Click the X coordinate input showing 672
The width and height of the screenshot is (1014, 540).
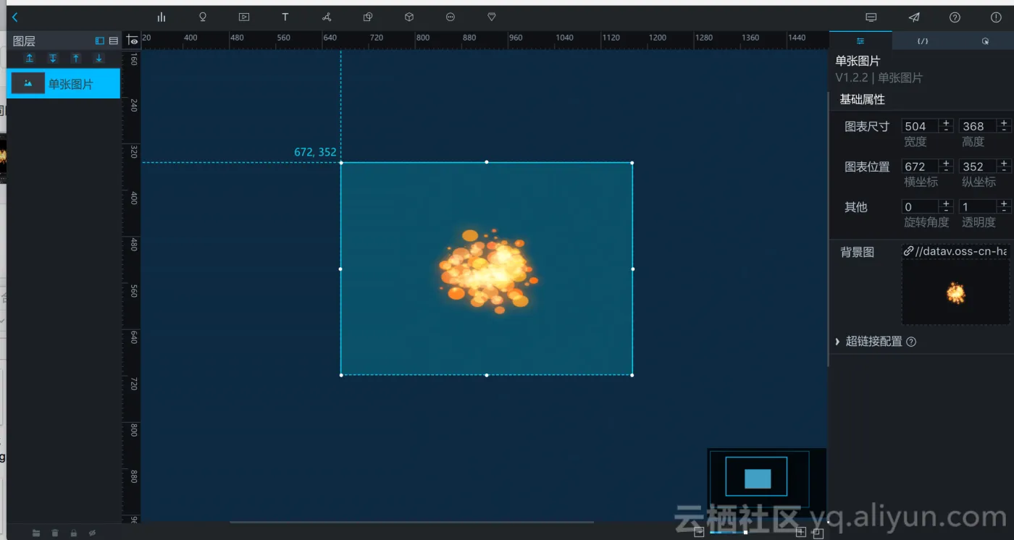click(920, 166)
